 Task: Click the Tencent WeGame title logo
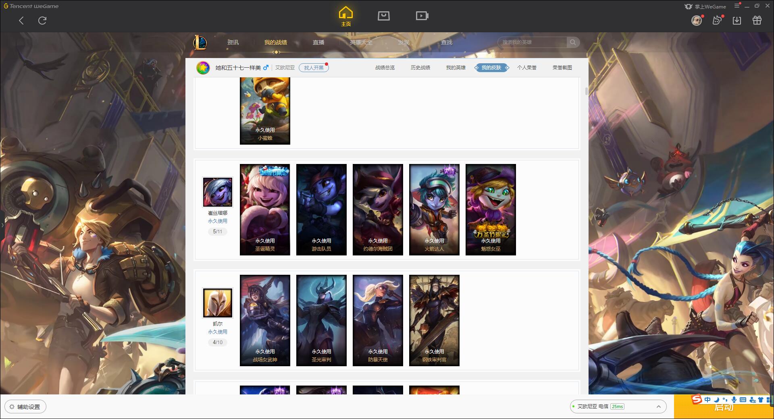pos(31,6)
